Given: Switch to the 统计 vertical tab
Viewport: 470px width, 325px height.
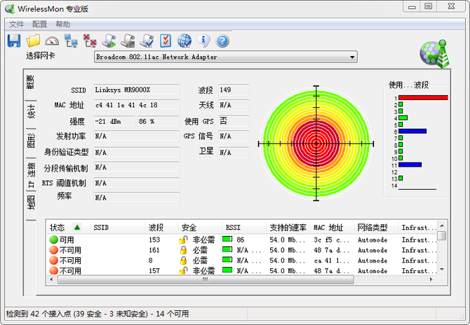Looking at the screenshot, I should click(32, 111).
